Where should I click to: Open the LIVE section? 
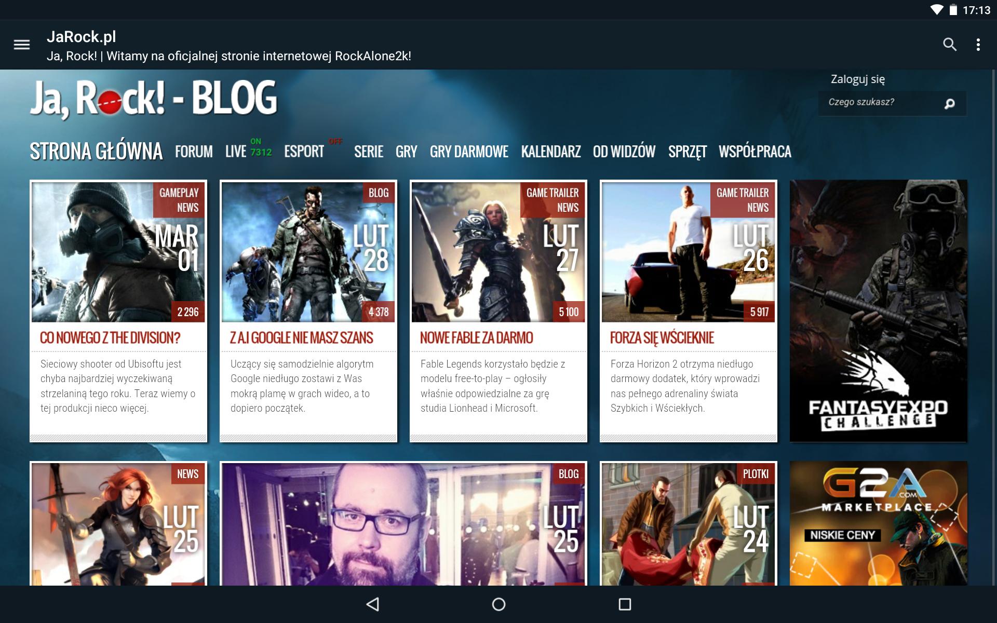236,152
